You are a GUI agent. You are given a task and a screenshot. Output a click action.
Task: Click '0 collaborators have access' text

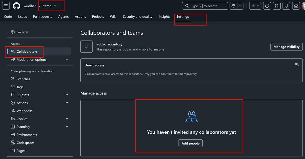141,74
